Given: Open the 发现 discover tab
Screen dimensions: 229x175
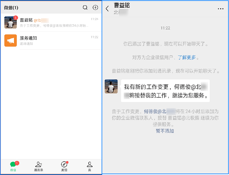Looking at the screenshot, I should point(64,167).
